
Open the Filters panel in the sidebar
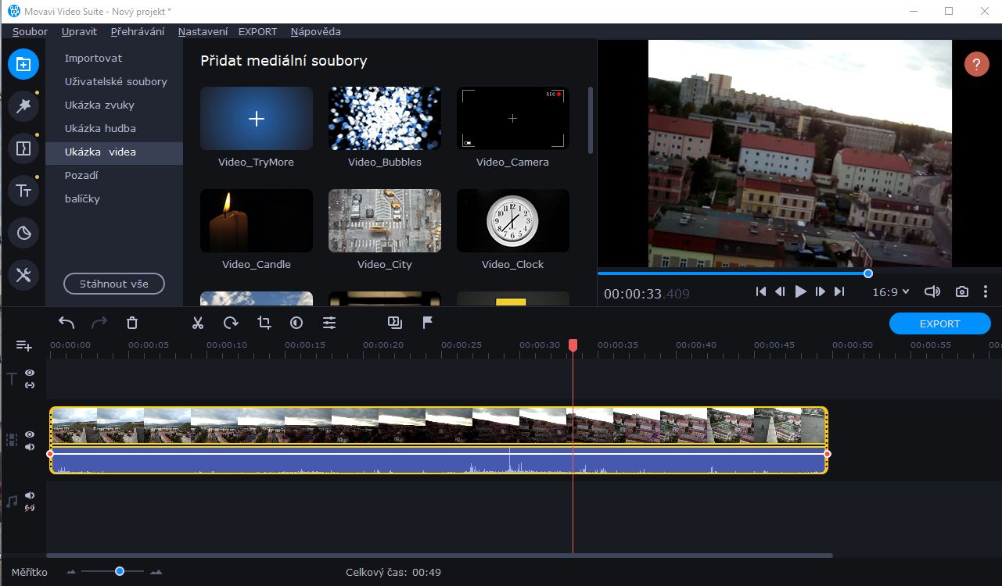pos(23,105)
